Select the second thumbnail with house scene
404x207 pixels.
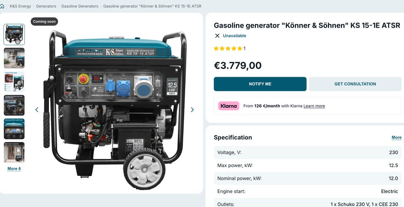[14, 58]
